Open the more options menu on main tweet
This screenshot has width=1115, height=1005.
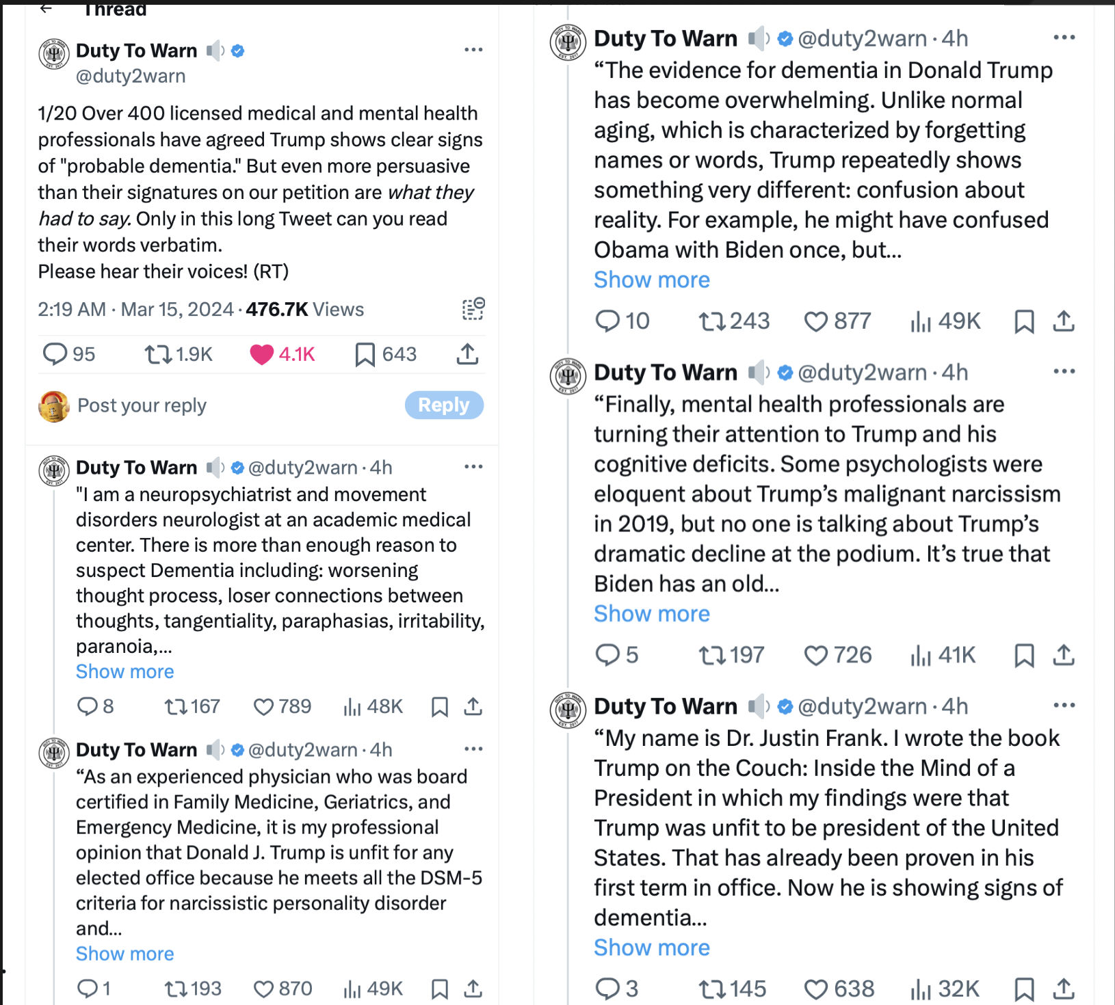[x=473, y=50]
